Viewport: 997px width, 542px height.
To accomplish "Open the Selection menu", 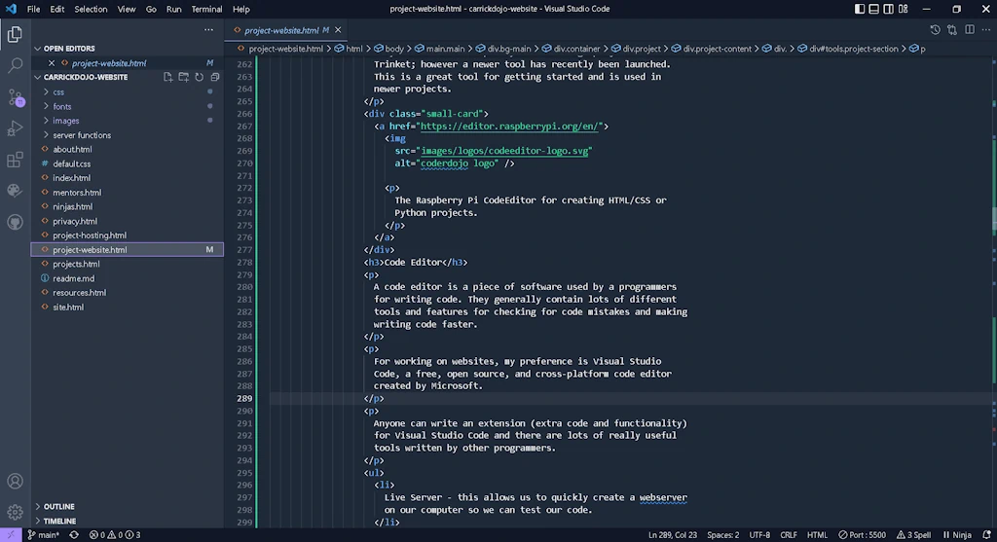I will point(91,9).
